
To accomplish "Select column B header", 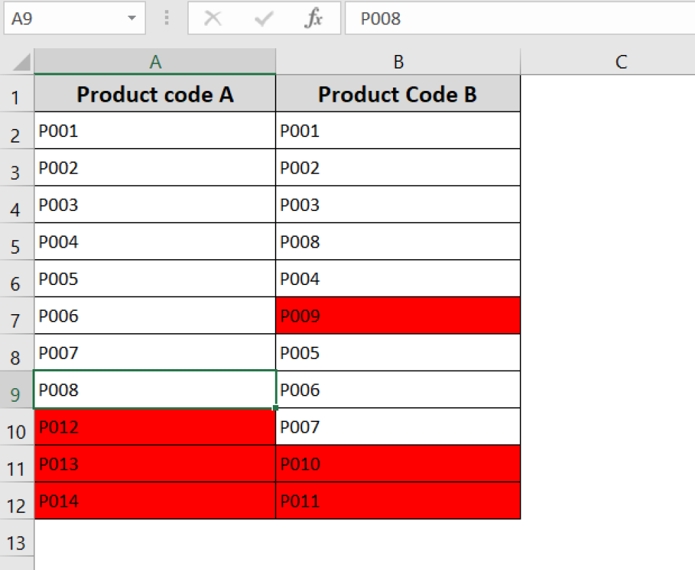I will [x=398, y=62].
